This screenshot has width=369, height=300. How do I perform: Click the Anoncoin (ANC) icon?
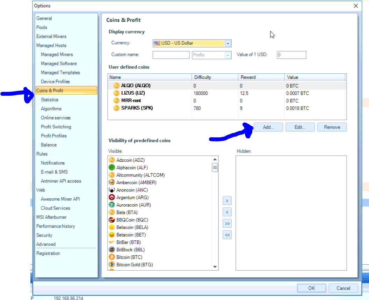[x=112, y=190]
